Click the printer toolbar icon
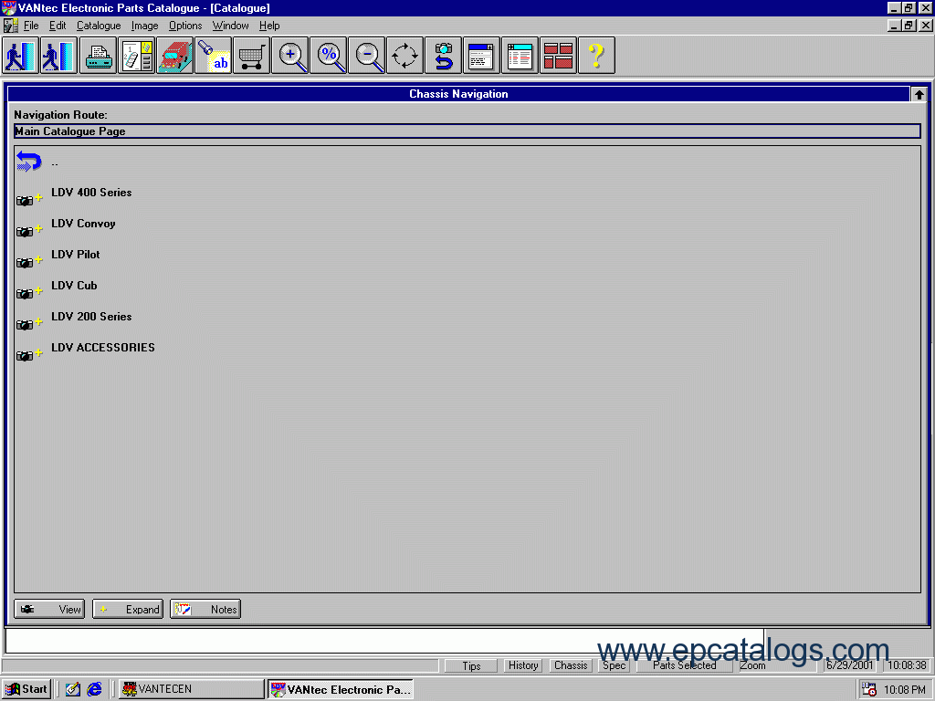This screenshot has width=935, height=701. pyautogui.click(x=98, y=56)
